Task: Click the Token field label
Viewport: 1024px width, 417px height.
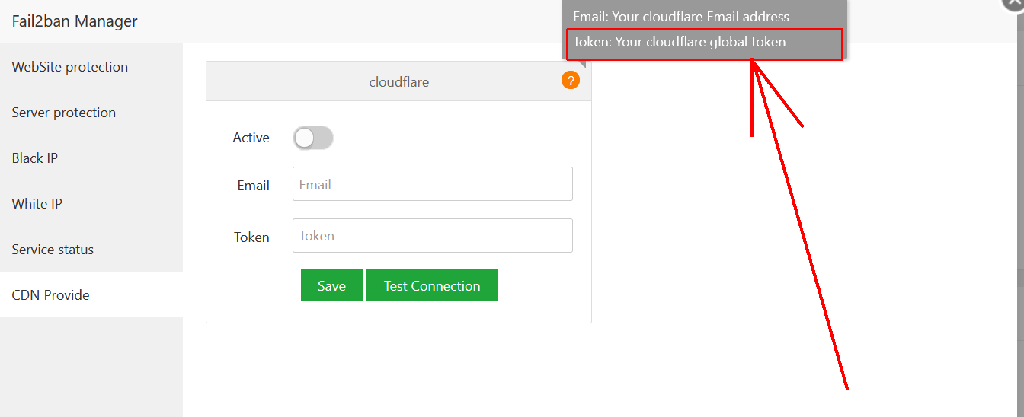Action: pyautogui.click(x=251, y=237)
